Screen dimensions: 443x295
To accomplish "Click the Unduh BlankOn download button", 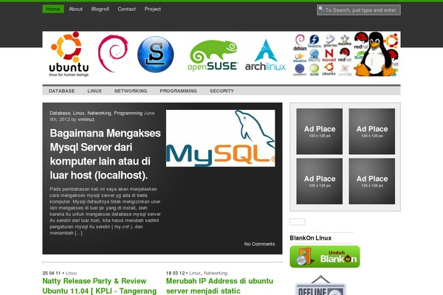I will tap(325, 257).
